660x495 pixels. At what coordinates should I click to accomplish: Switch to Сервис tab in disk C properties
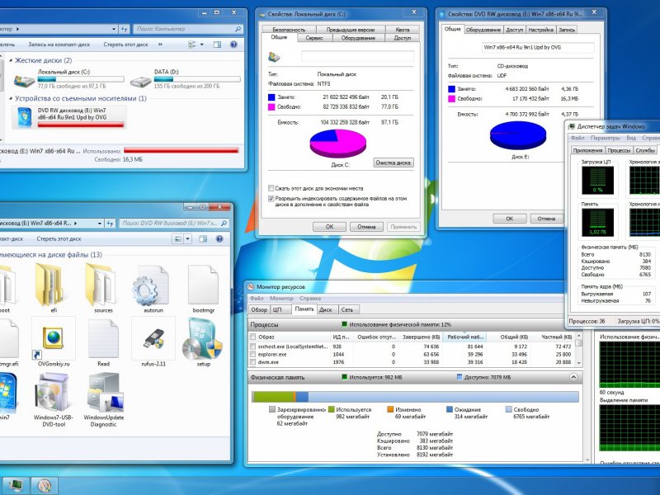(x=314, y=38)
